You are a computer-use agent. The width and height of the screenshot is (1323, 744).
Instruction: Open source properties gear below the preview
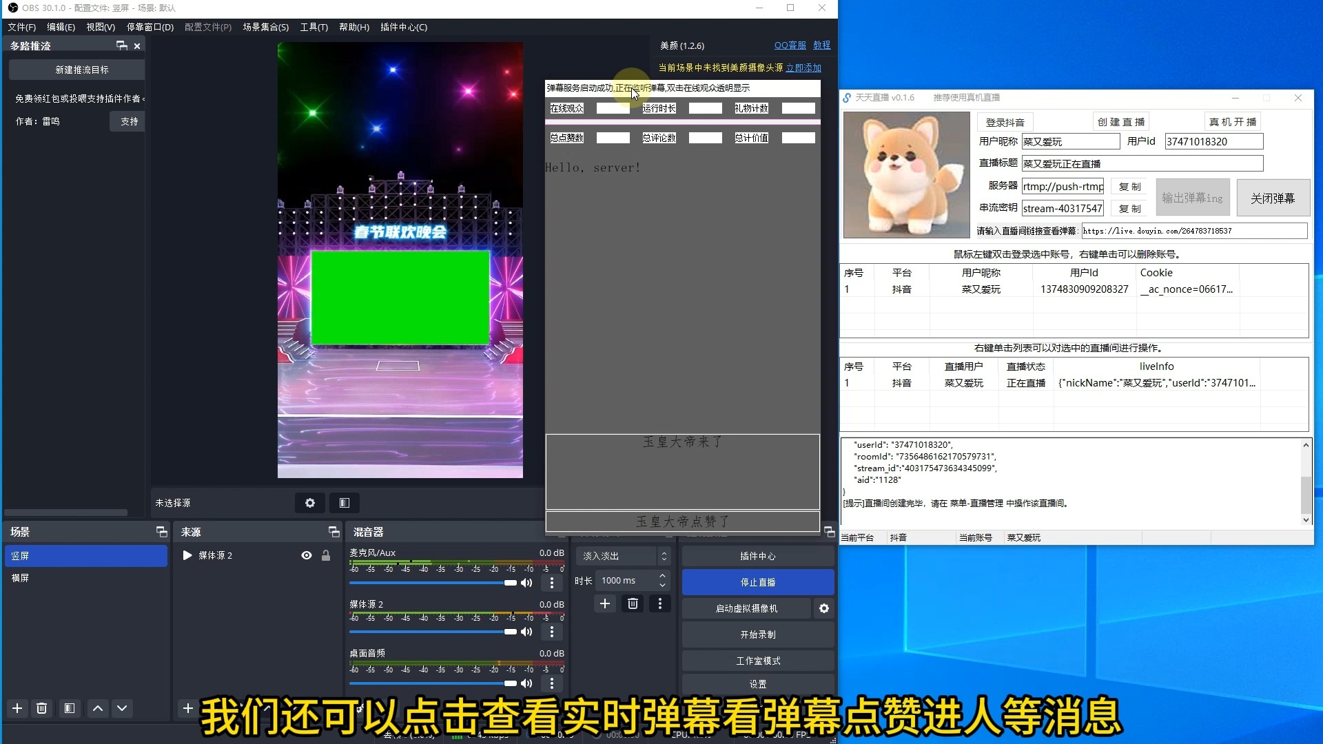pyautogui.click(x=310, y=503)
